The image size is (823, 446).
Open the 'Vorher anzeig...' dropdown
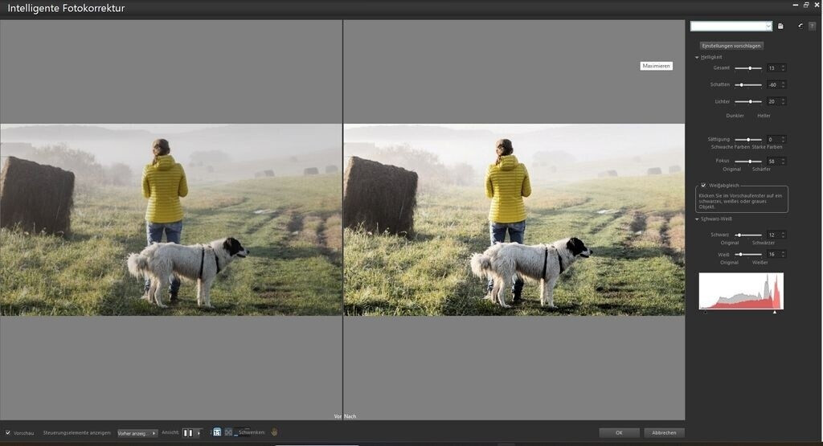tap(137, 433)
